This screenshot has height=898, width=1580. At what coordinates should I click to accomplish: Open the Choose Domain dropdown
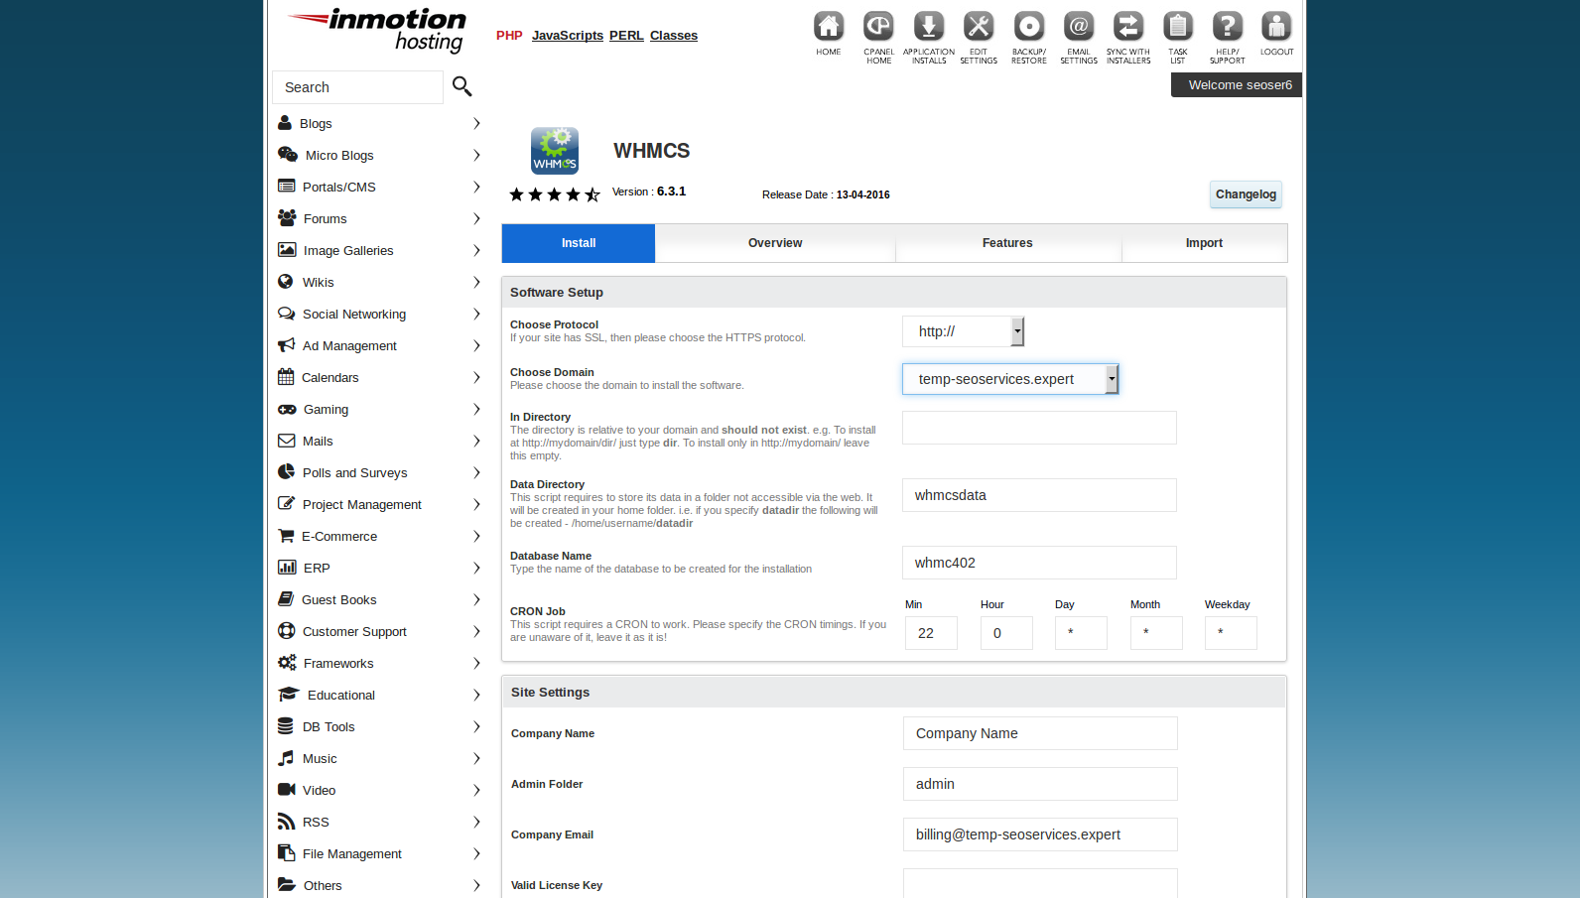coord(1009,379)
